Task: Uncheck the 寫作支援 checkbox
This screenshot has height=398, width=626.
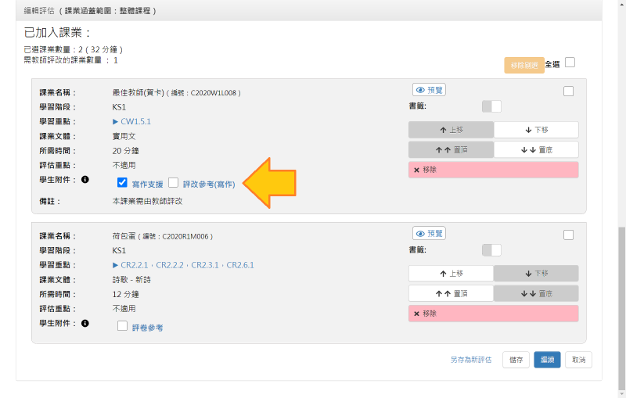Action: point(122,182)
